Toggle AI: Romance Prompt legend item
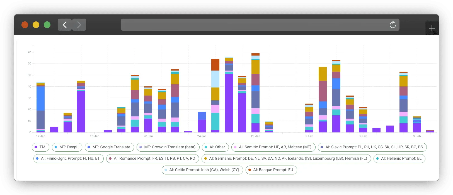This screenshot has width=453, height=195. 152,159
